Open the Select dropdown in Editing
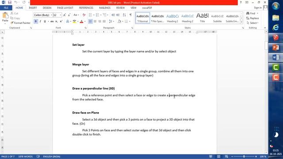 pyautogui.click(x=252, y=23)
